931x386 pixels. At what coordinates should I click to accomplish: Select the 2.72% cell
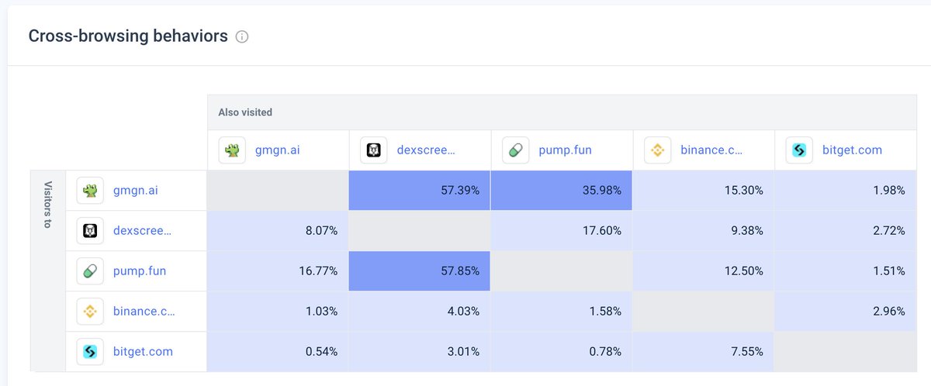(x=846, y=231)
